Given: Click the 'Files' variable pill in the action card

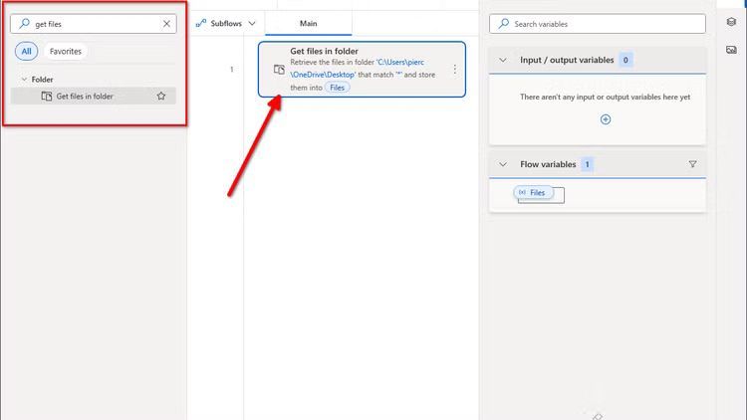Looking at the screenshot, I should coord(337,88).
